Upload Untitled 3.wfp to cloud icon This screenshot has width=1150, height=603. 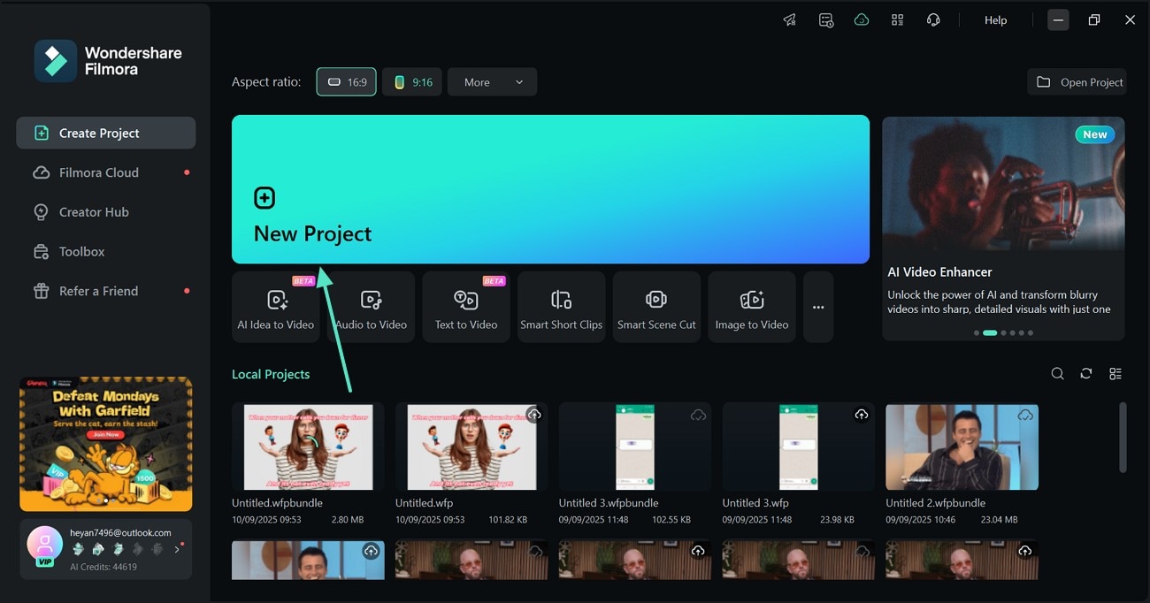point(862,415)
